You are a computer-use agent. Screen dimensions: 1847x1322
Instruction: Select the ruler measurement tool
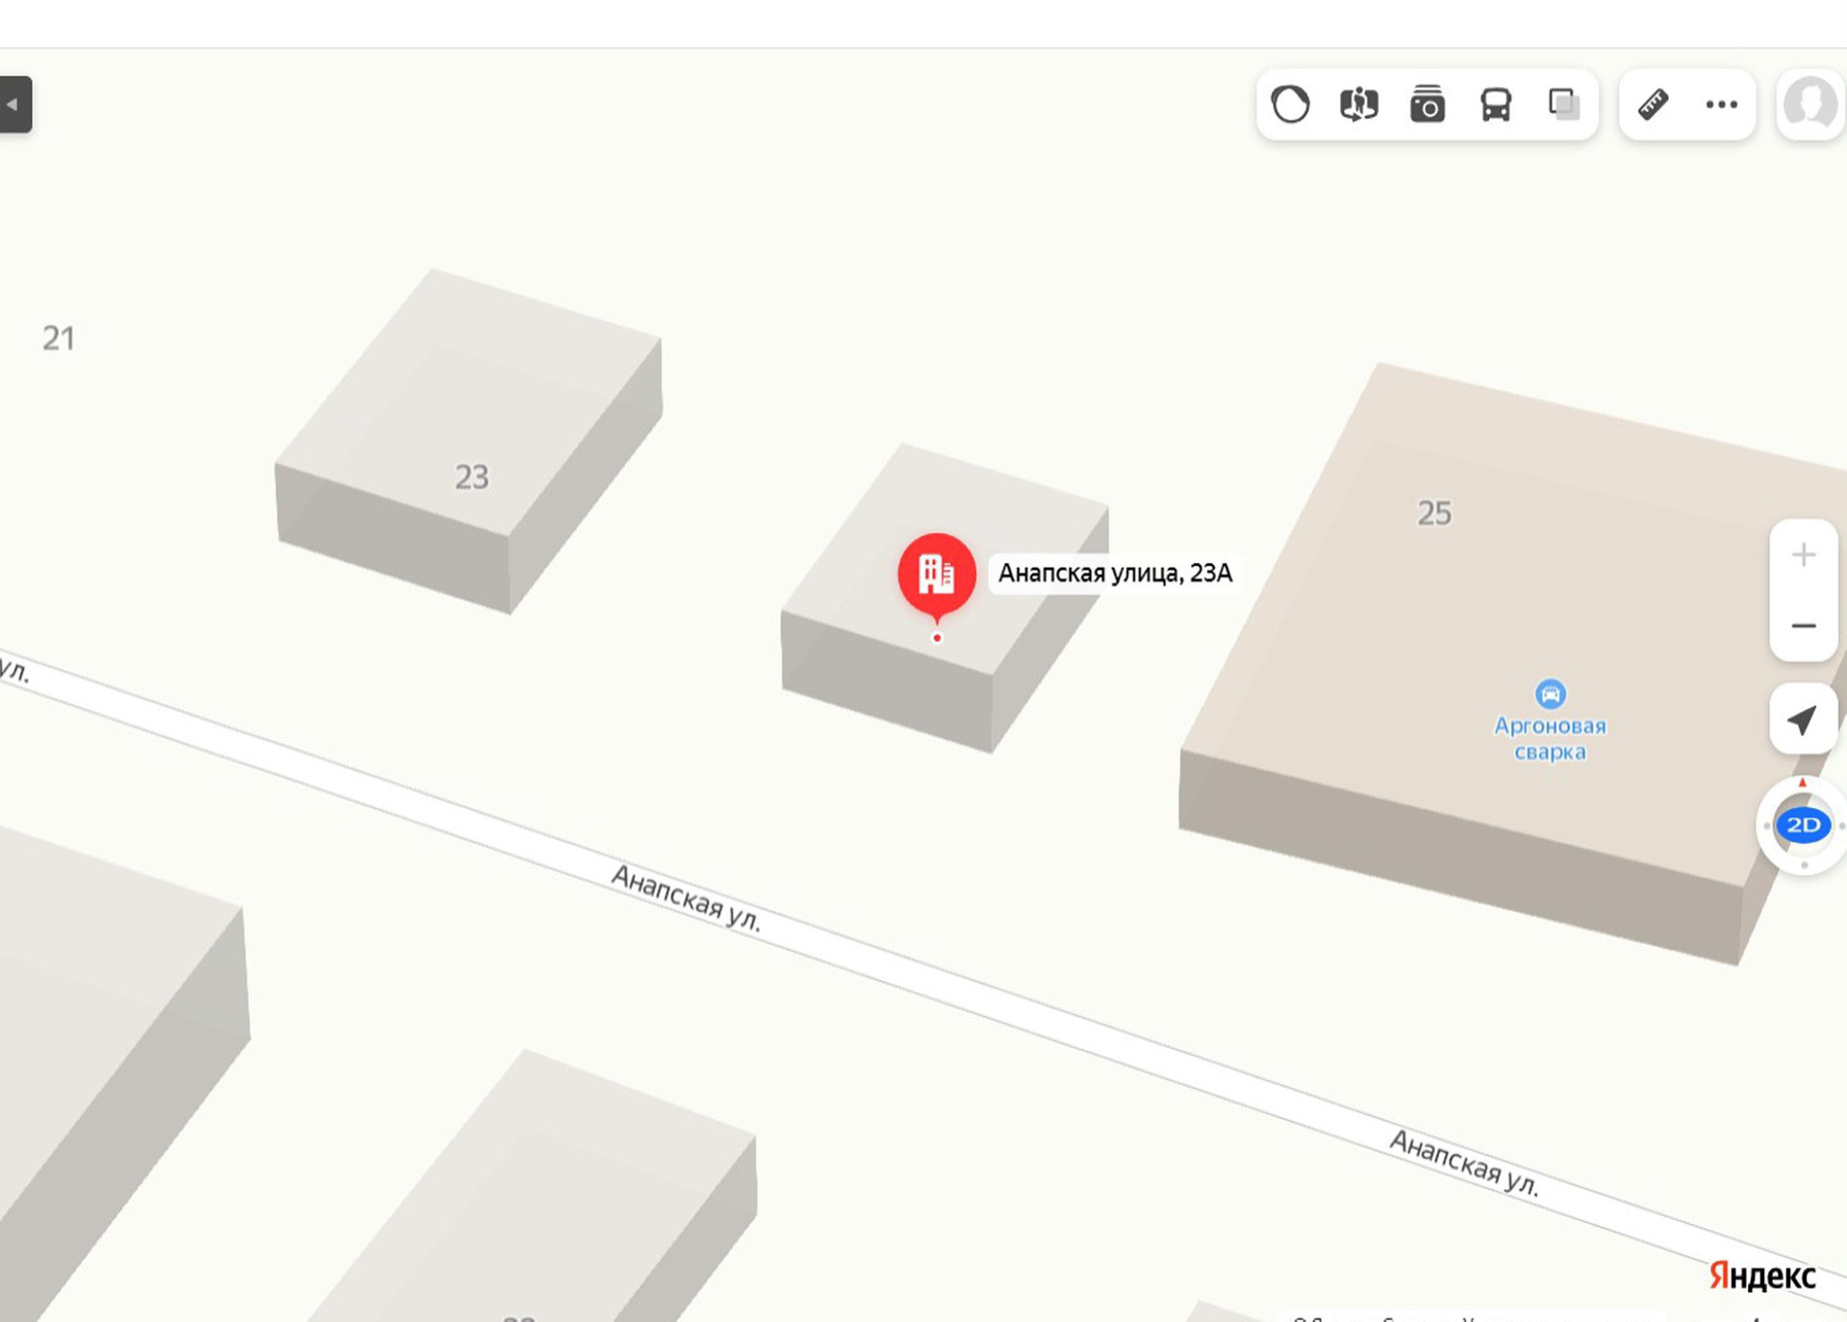(1653, 104)
